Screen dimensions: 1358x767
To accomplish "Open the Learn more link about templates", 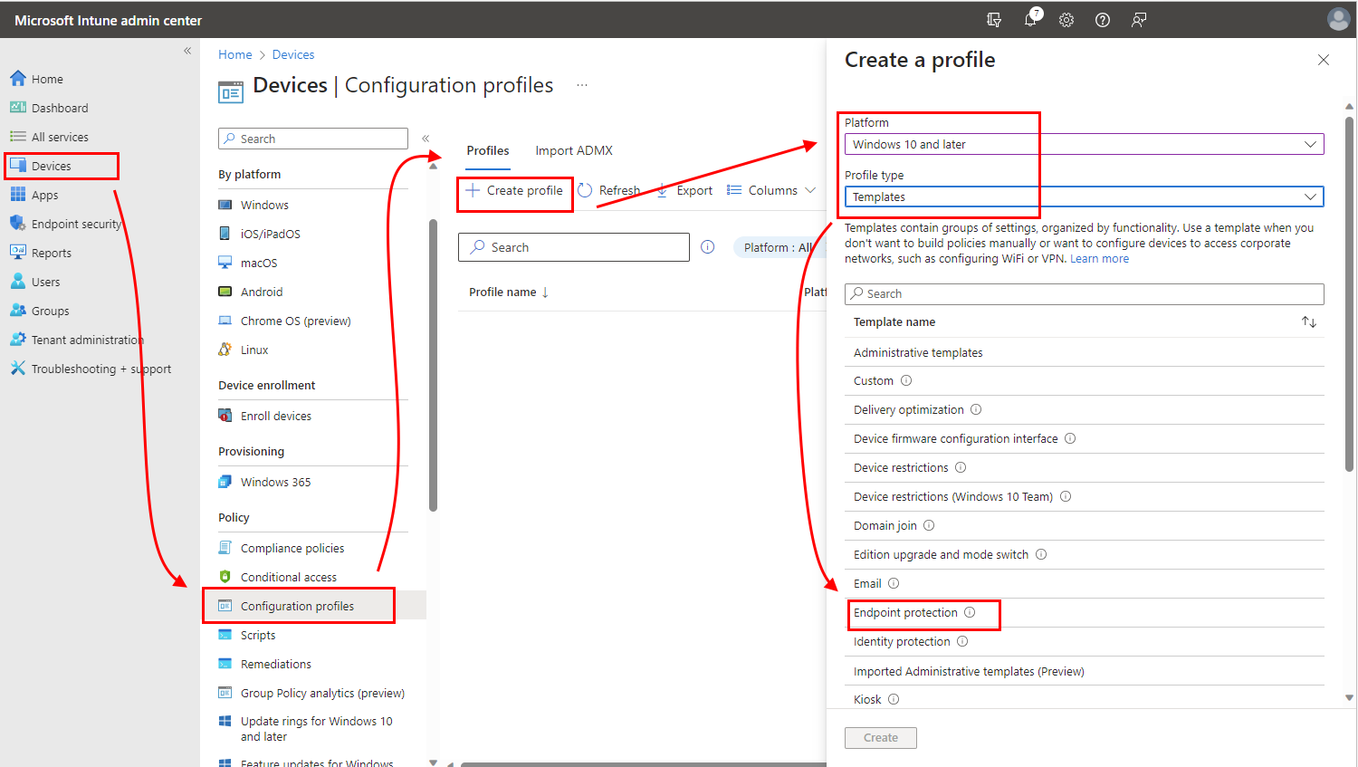I will [1100, 258].
